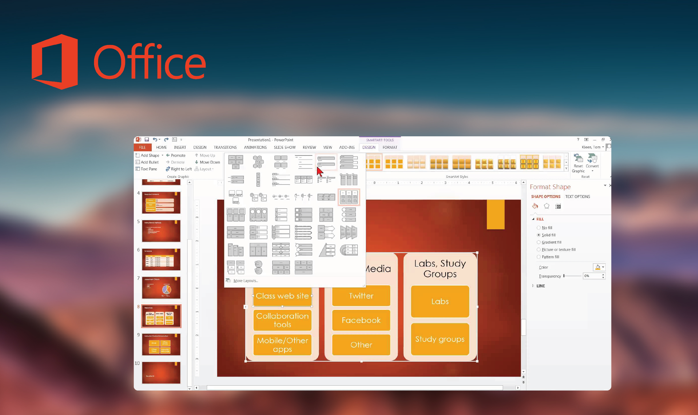Select the Solid fill radio button

538,235
